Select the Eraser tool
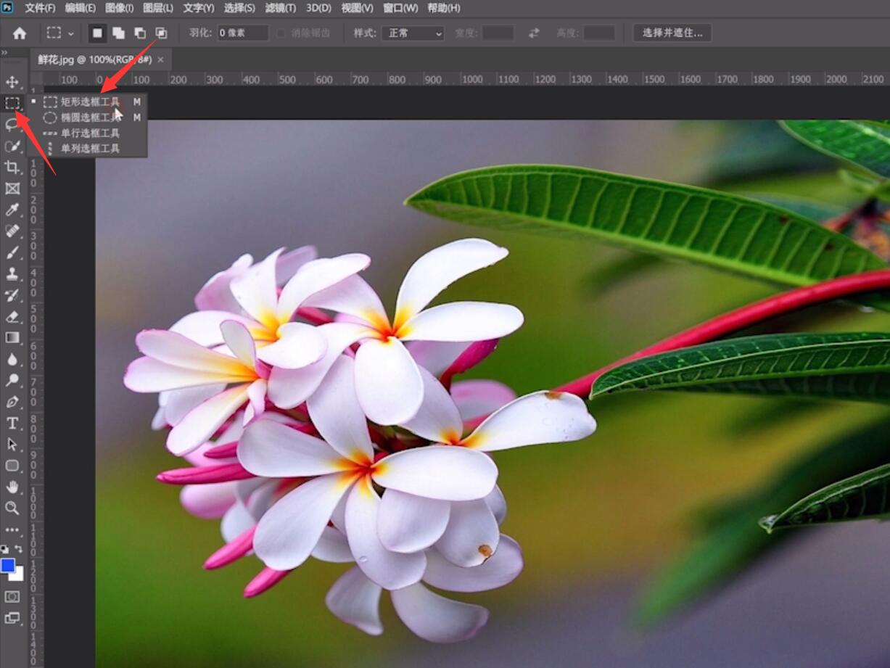Screen dimensions: 890x668 tap(12, 316)
